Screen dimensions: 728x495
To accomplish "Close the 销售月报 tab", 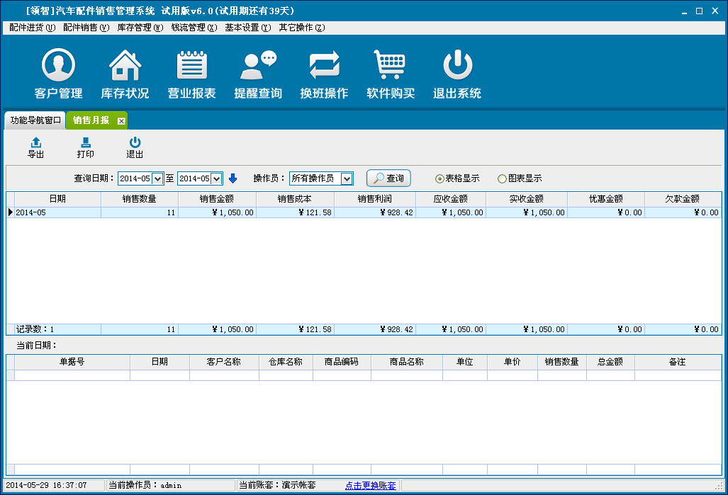I will pyautogui.click(x=121, y=121).
